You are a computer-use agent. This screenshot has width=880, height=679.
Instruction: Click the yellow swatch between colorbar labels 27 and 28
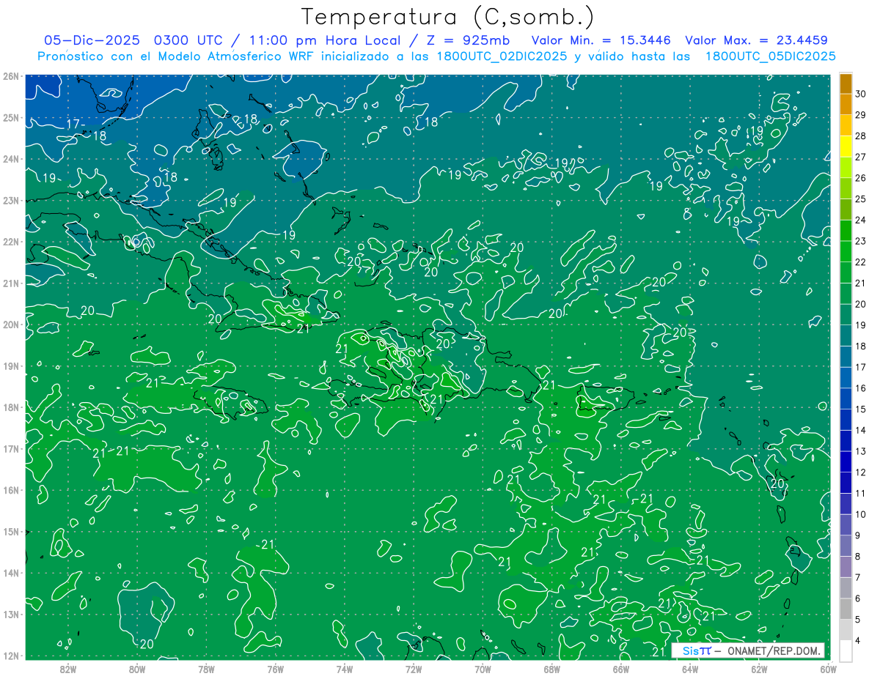(x=846, y=146)
